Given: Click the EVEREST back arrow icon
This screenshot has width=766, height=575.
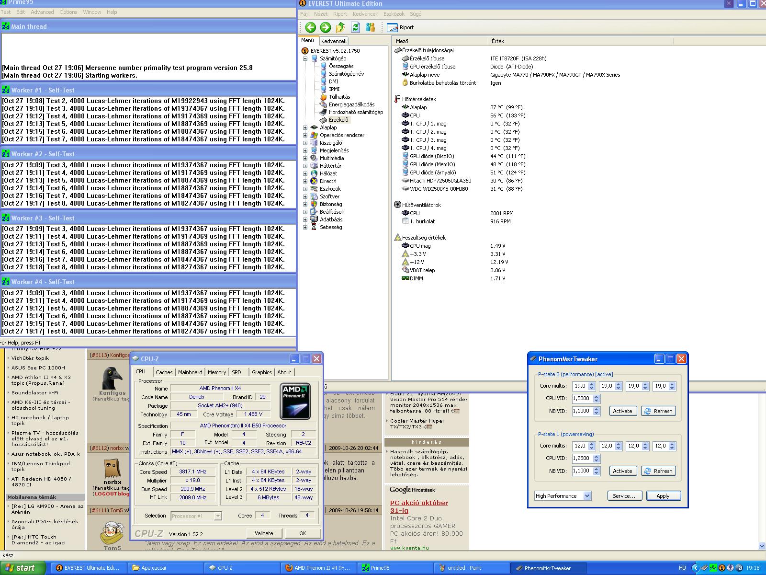Looking at the screenshot, I should point(310,27).
